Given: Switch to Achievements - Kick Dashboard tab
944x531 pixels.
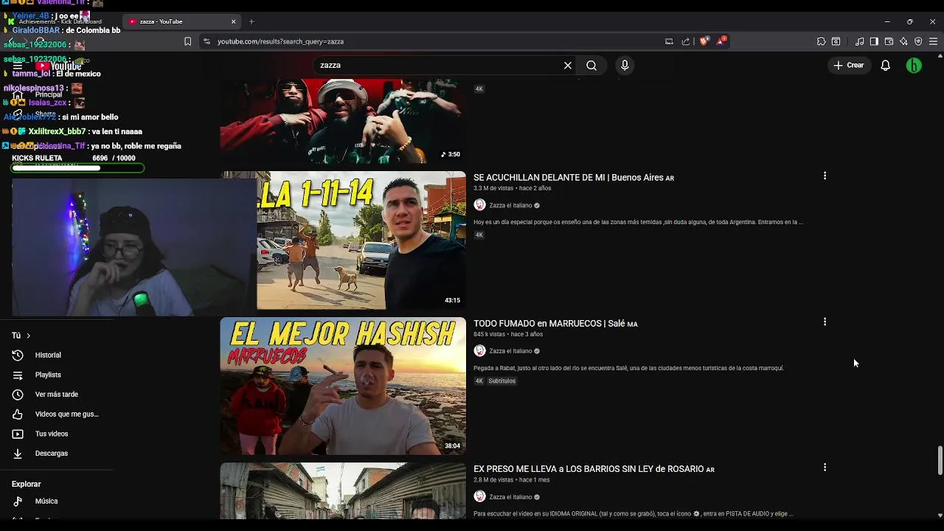Looking at the screenshot, I should (60, 21).
